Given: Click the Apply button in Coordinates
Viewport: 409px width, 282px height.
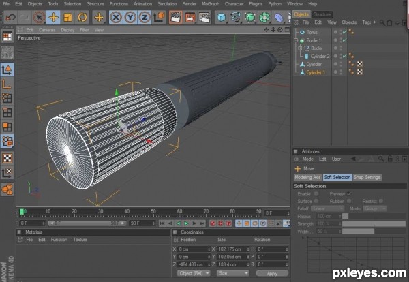Looking at the screenshot, I should (x=272, y=273).
